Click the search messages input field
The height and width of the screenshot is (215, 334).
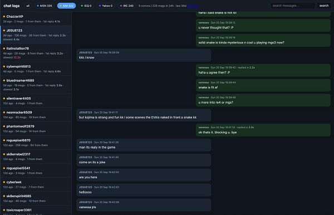click(292, 6)
